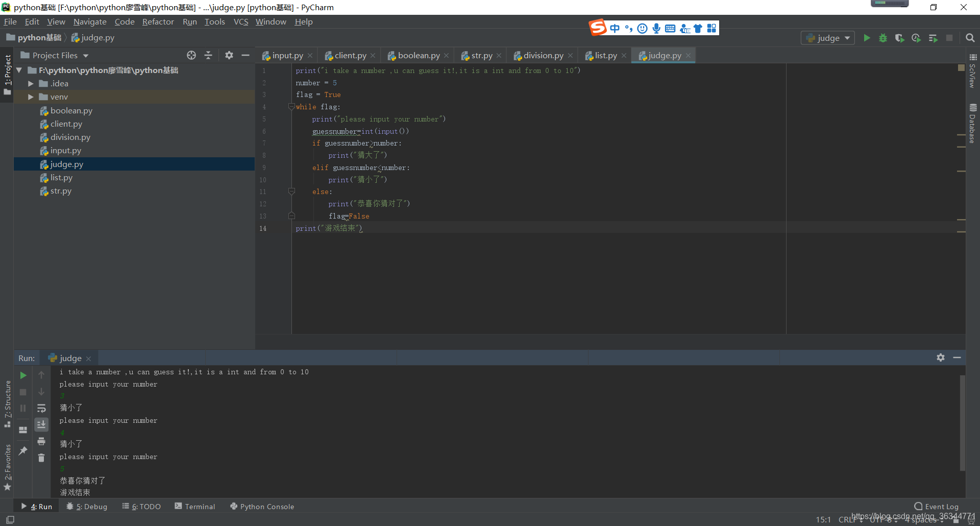Open the Event Log

click(x=937, y=506)
